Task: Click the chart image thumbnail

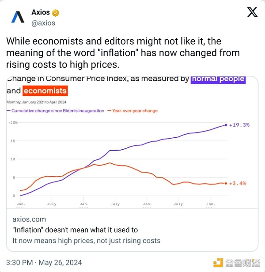Action: tap(132, 142)
